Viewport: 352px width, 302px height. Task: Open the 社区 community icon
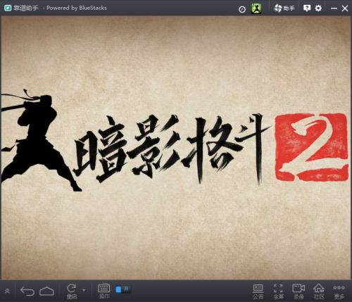click(x=319, y=291)
